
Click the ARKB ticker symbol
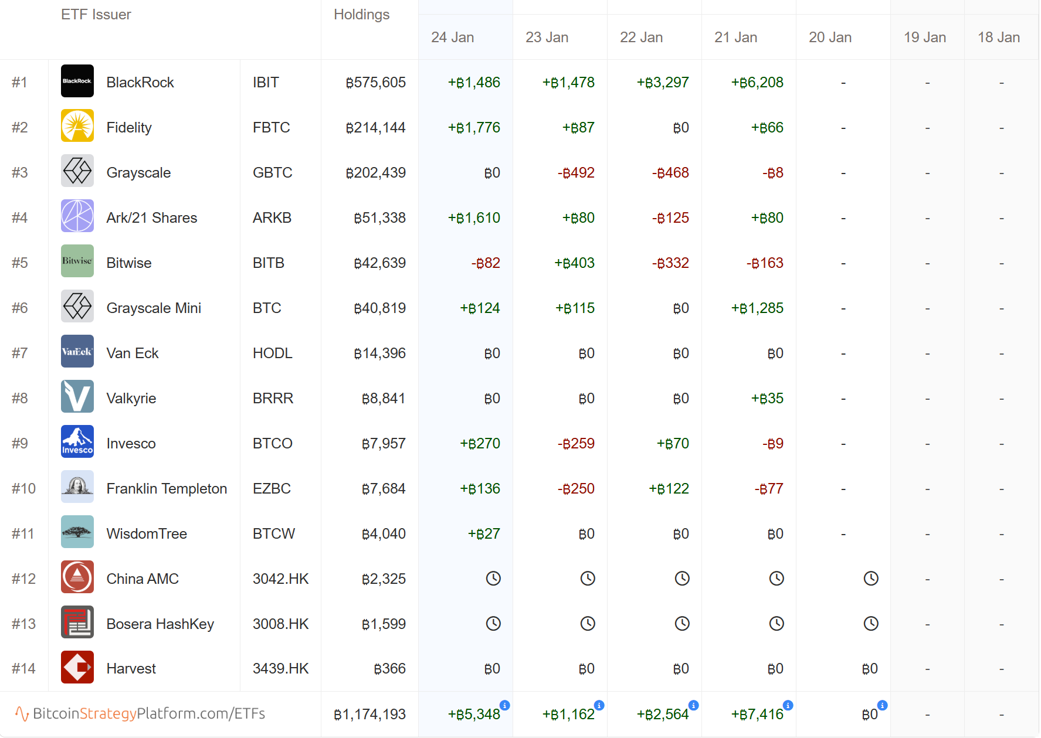(272, 218)
